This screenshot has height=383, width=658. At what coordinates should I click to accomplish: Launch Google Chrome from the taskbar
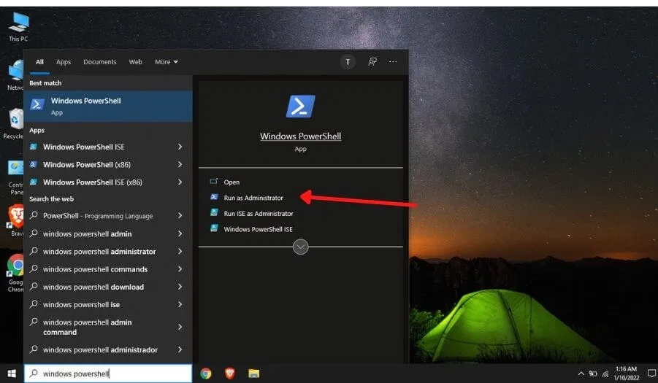[206, 374]
